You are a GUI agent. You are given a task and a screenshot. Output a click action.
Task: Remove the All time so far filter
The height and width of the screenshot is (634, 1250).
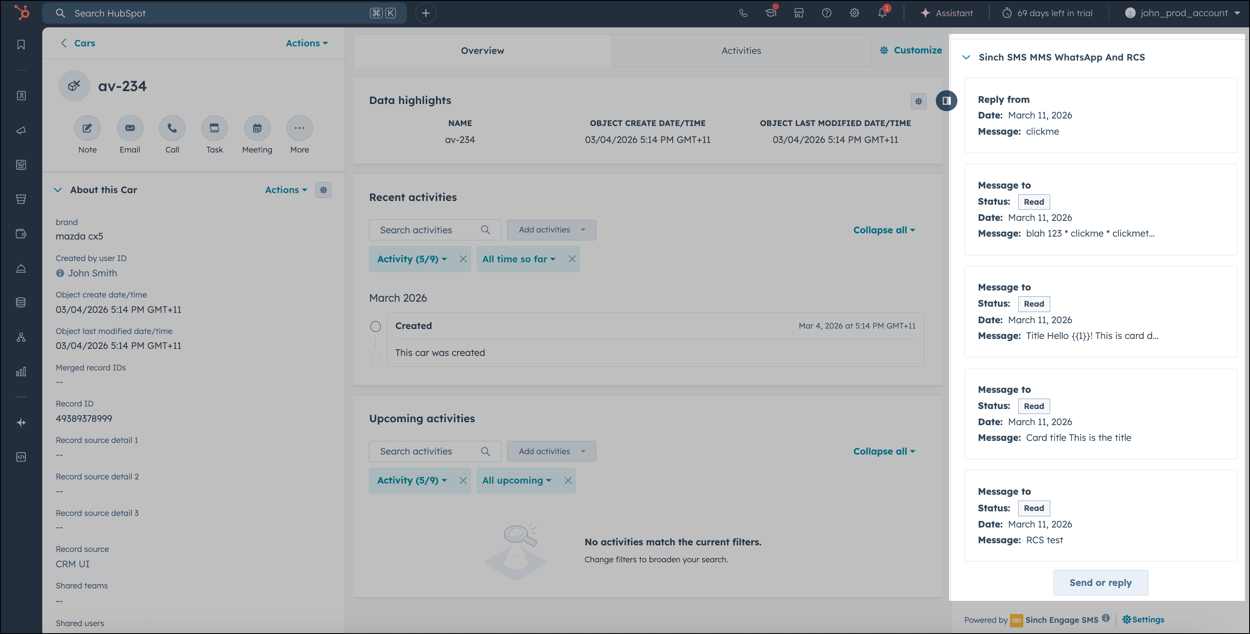click(x=572, y=259)
